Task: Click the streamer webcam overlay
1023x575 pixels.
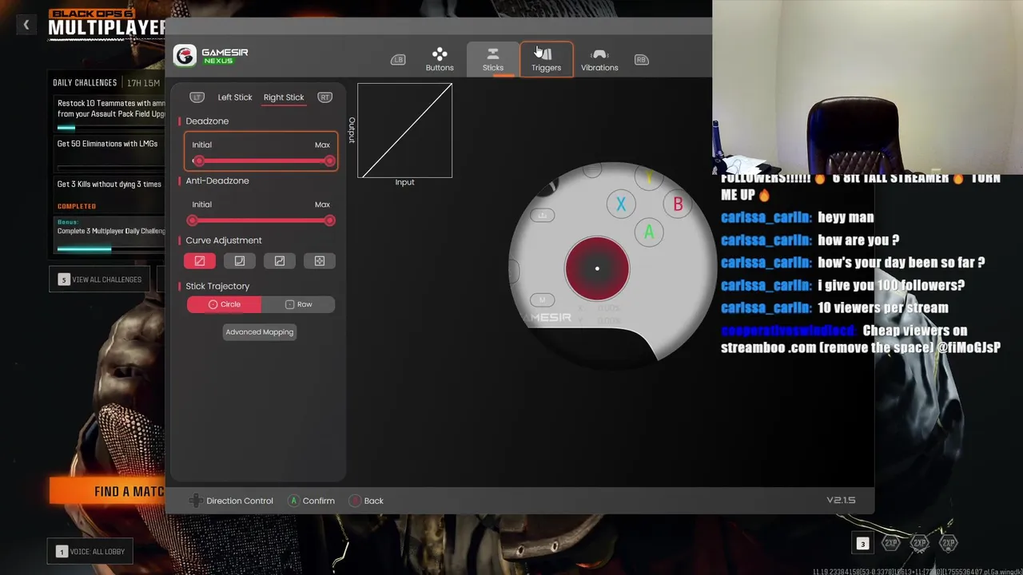Action: [x=867, y=86]
